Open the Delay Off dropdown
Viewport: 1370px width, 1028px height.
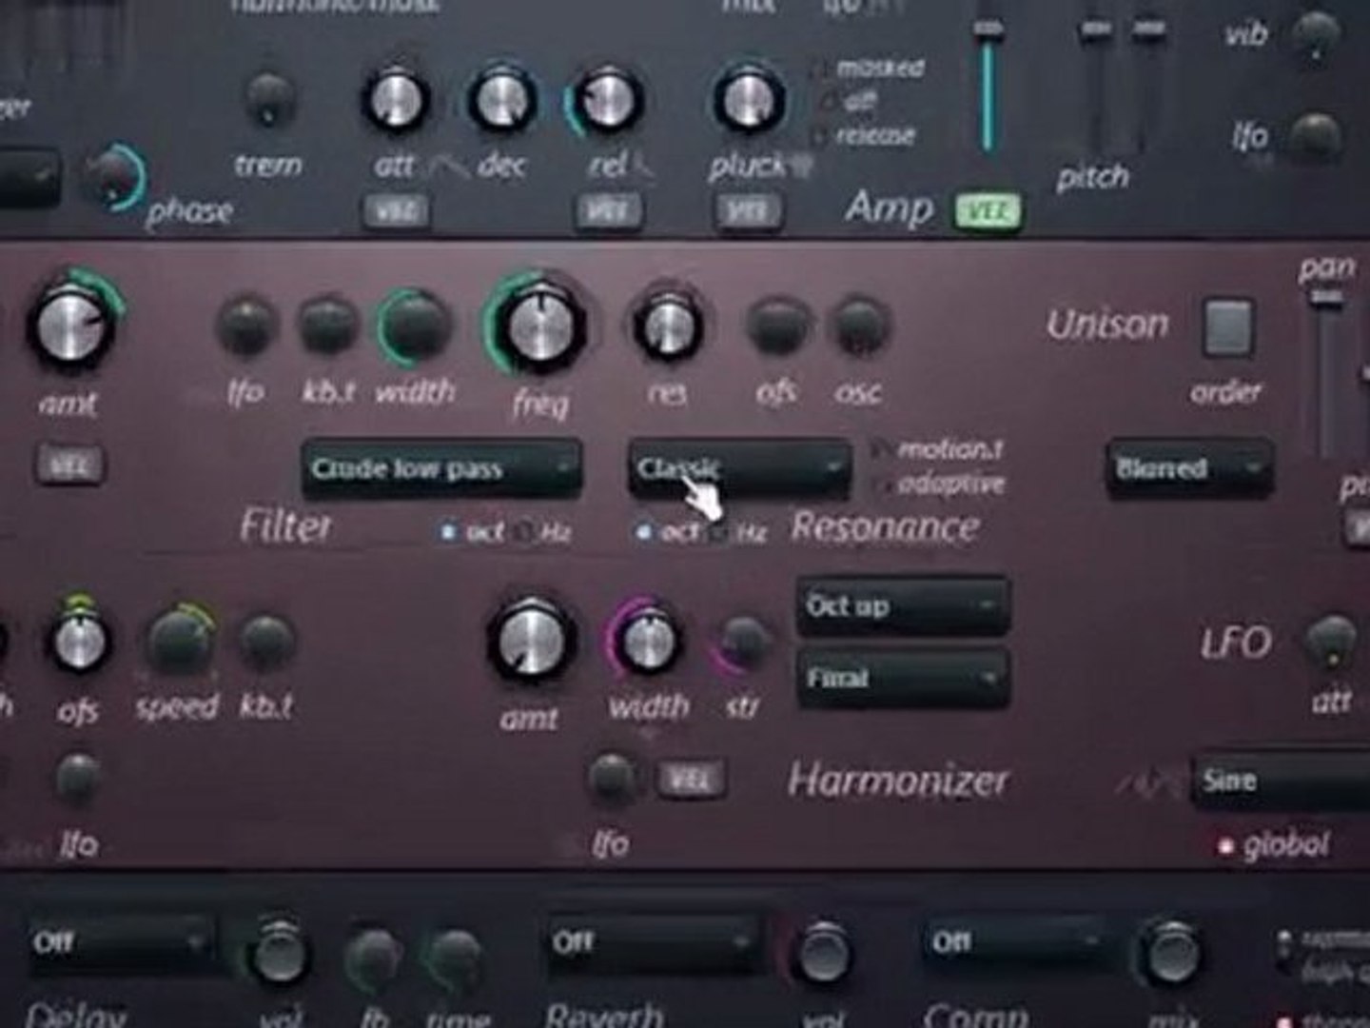click(121, 943)
